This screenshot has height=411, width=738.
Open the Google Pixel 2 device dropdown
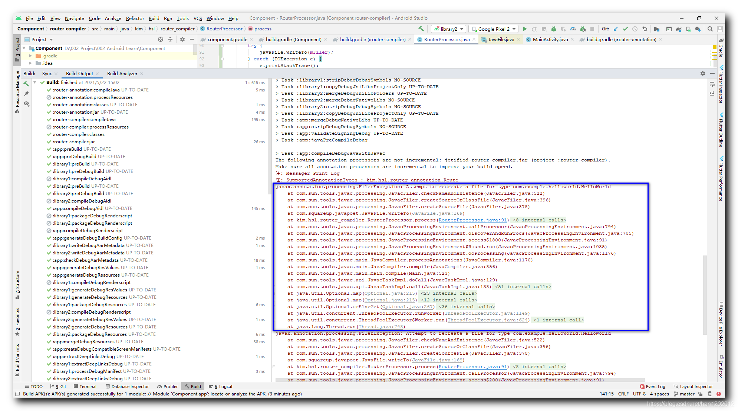493,29
